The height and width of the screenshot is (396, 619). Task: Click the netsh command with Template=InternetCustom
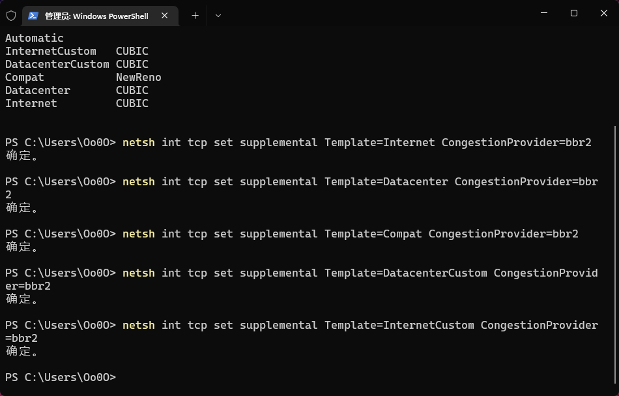coord(360,325)
